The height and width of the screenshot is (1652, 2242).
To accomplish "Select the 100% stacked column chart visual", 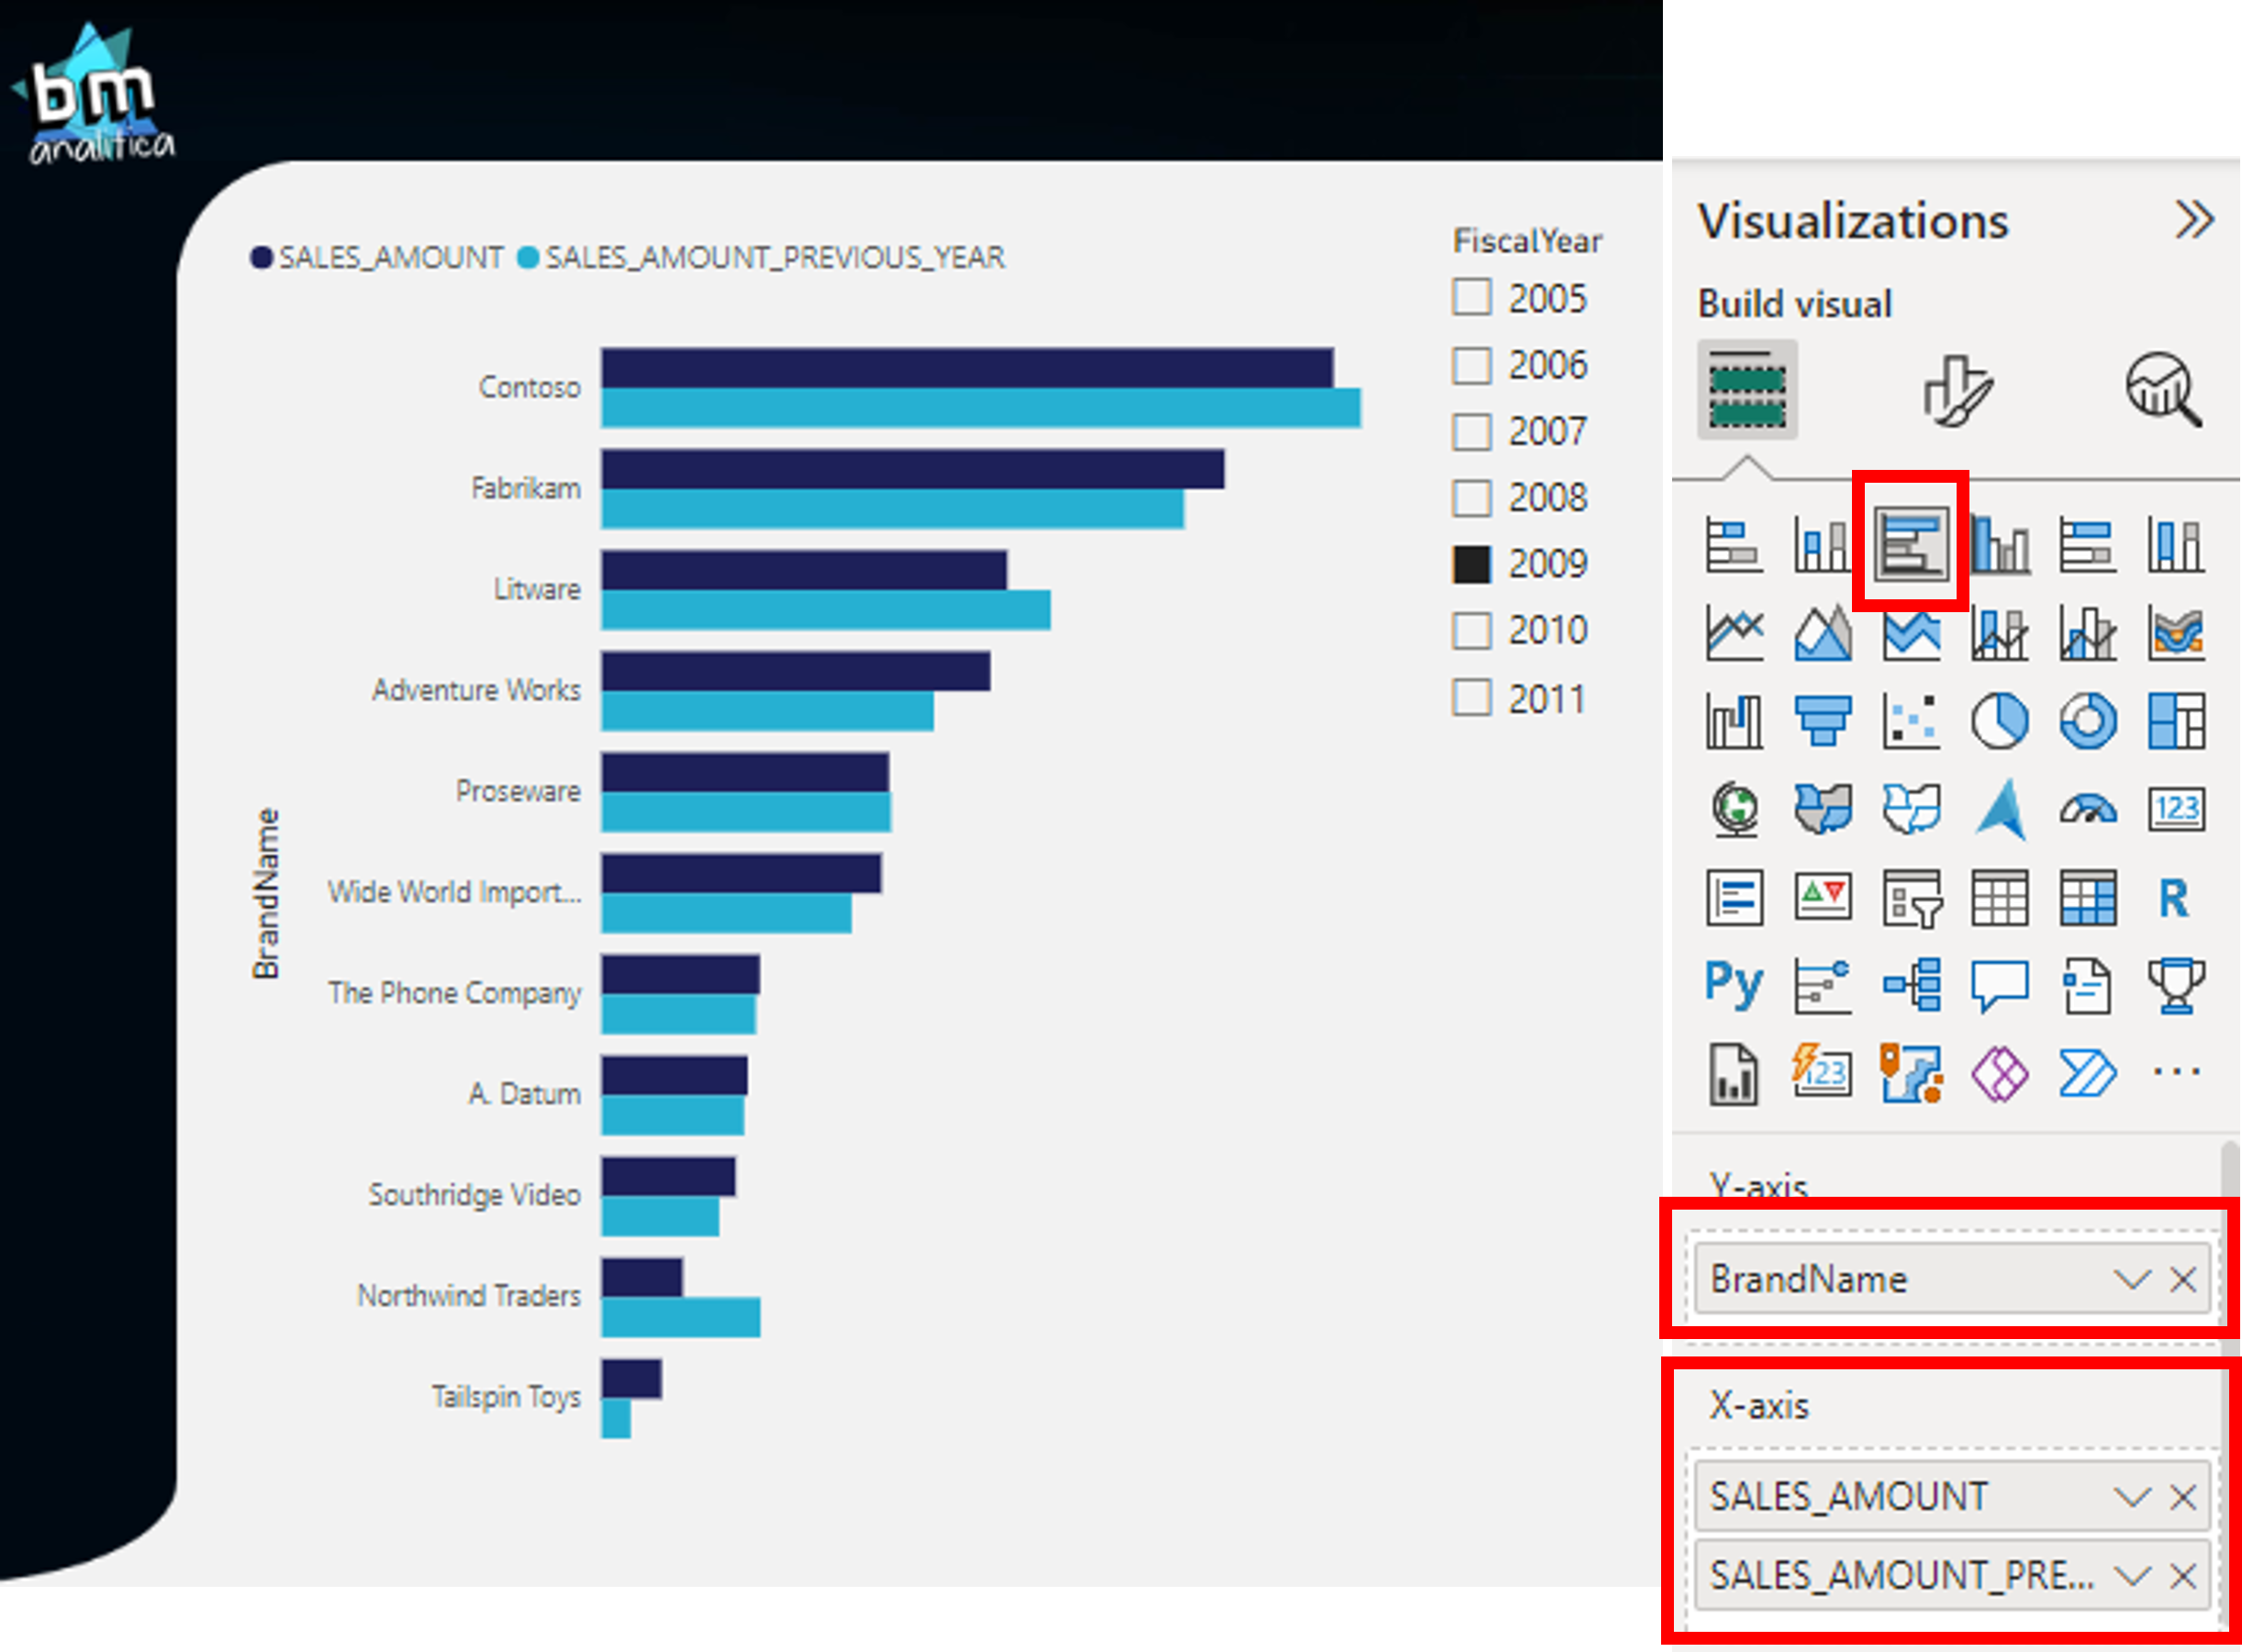I will [2176, 546].
